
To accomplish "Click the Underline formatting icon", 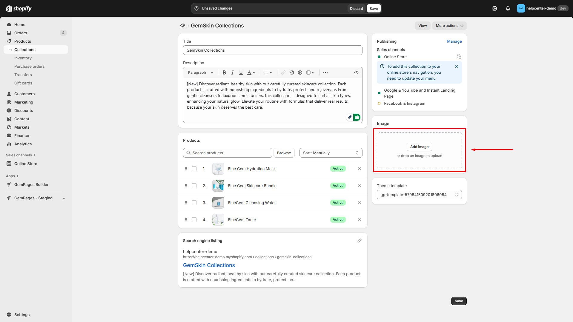I will [x=241, y=73].
